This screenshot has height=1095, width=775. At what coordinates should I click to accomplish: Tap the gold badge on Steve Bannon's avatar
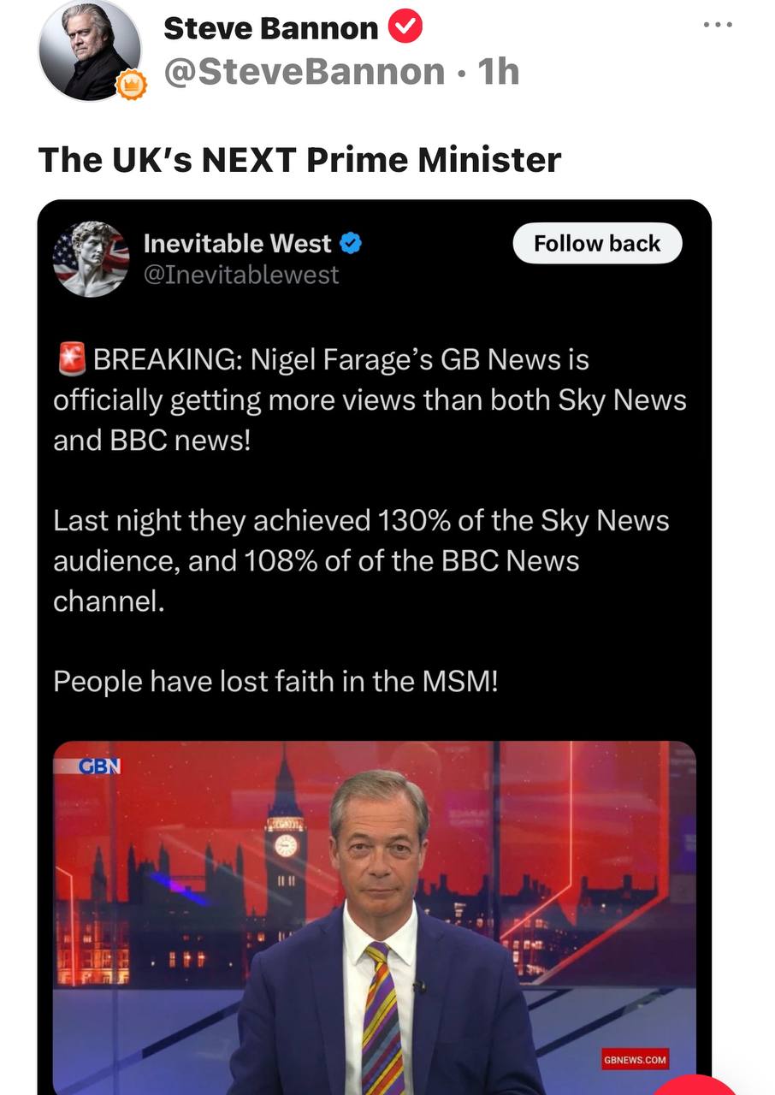[x=131, y=86]
